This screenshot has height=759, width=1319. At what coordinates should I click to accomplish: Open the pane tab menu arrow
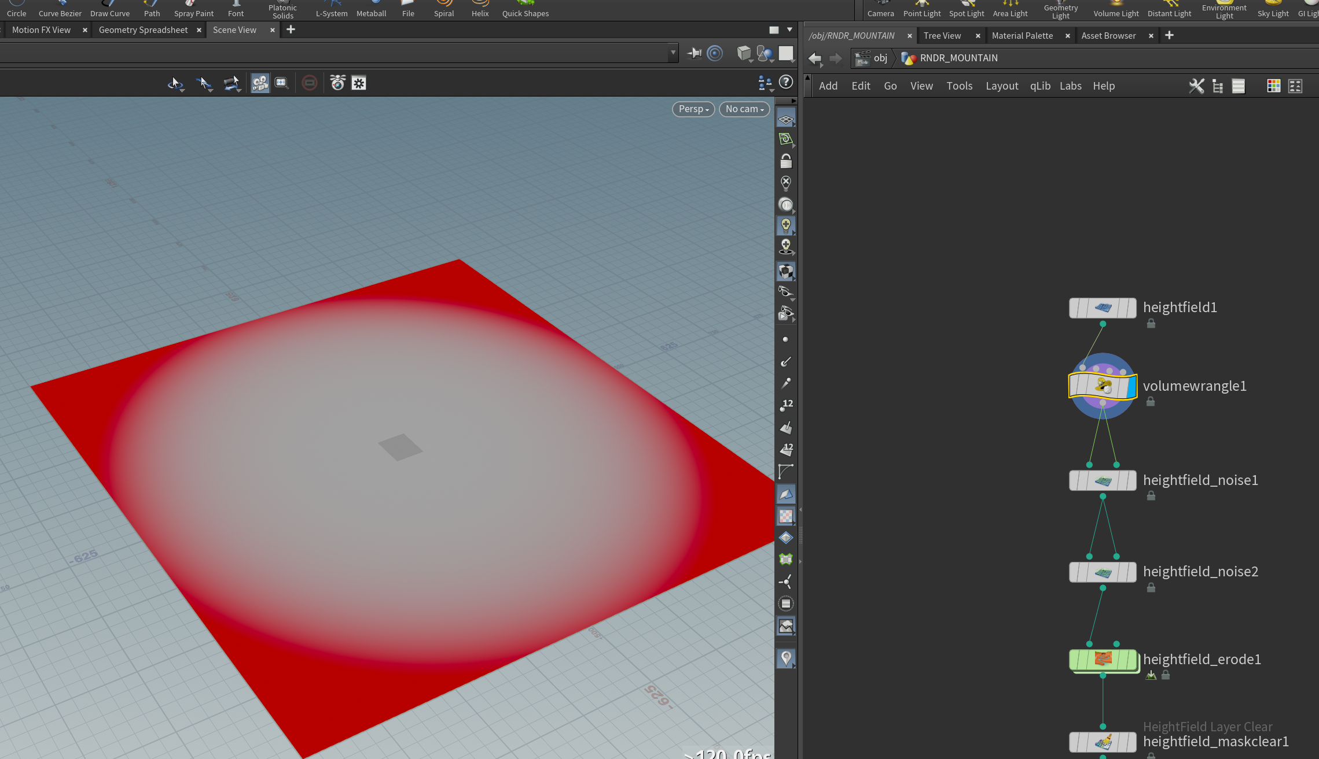[x=789, y=29]
